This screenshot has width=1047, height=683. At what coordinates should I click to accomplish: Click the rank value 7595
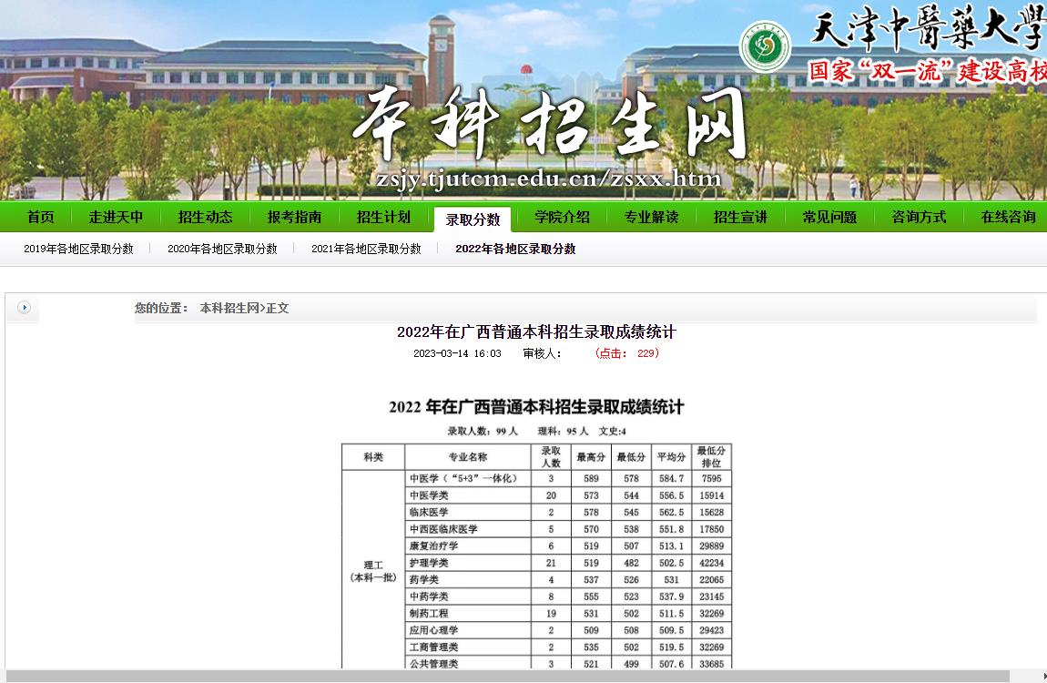[711, 479]
